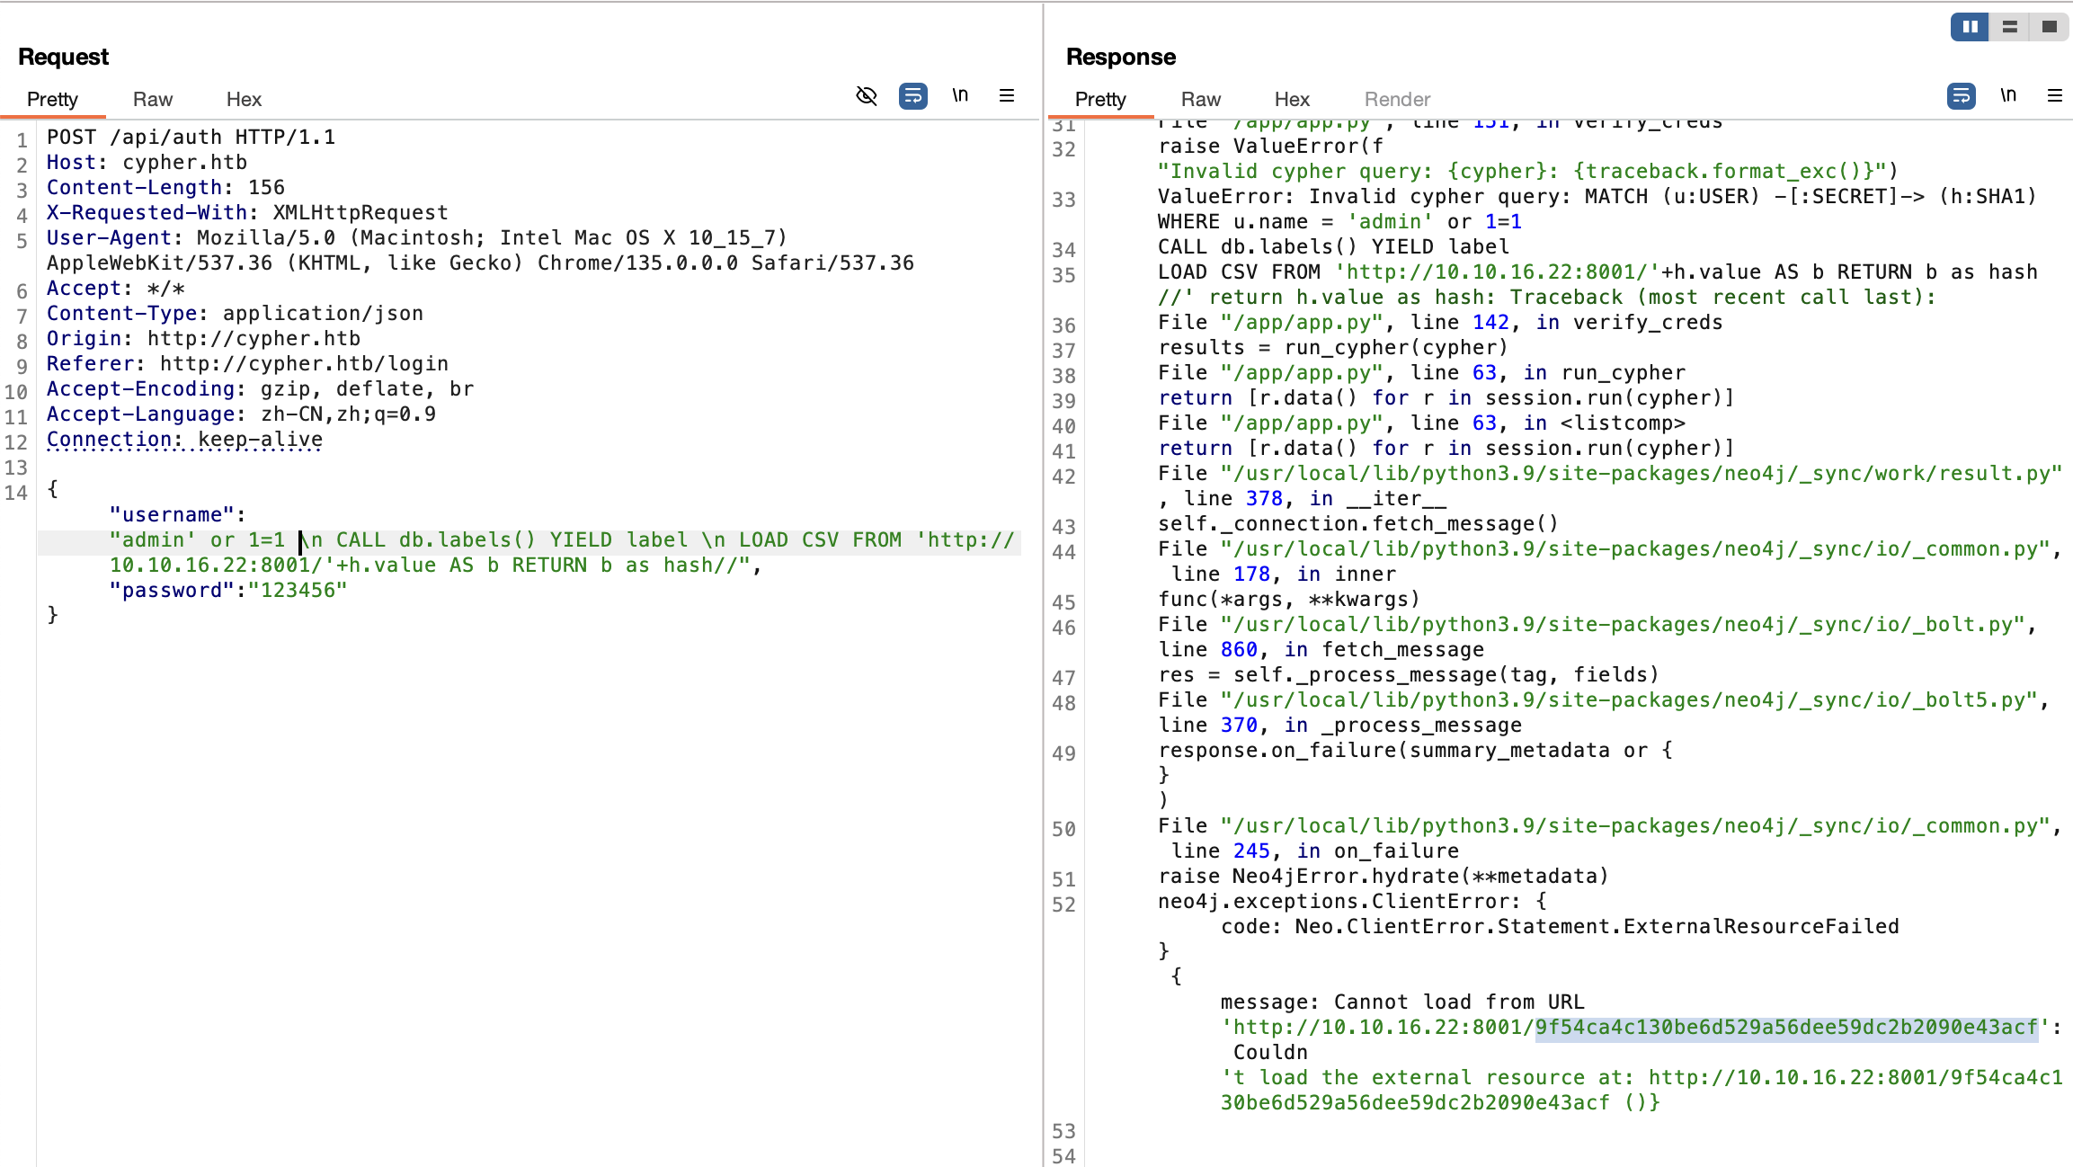2073x1167 pixels.
Task: Click highlighted SHA1 hash in response
Action: [x=1785, y=1027]
